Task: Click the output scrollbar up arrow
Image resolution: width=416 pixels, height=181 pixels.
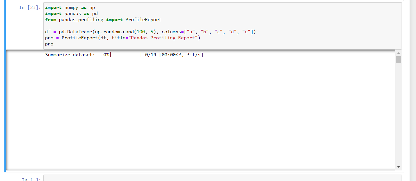Action: [398, 53]
